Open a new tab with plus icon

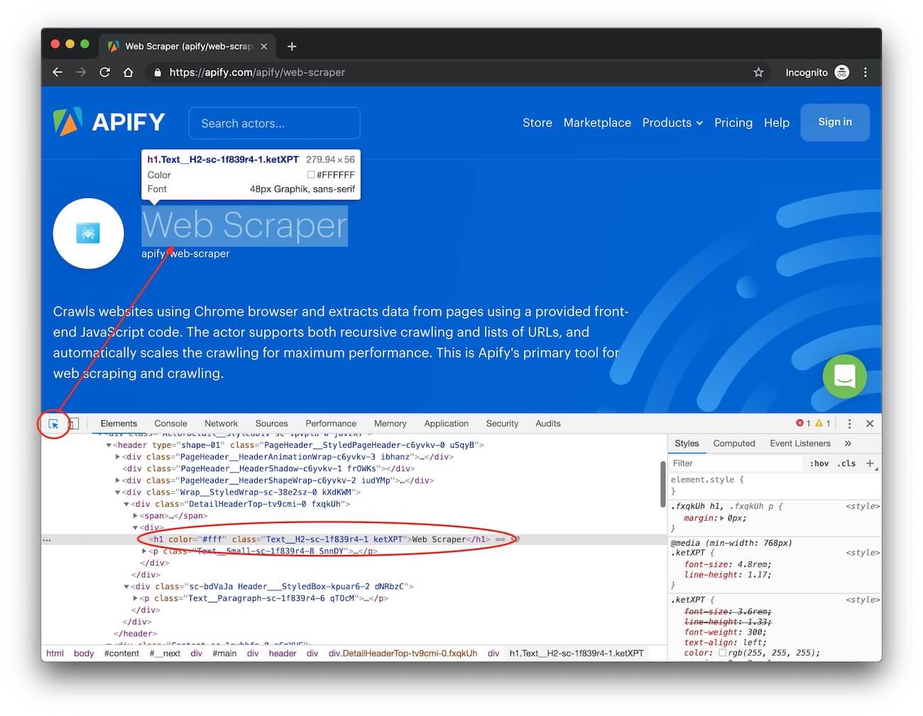pos(292,46)
